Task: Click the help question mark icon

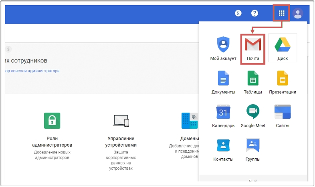Action: pos(254,13)
